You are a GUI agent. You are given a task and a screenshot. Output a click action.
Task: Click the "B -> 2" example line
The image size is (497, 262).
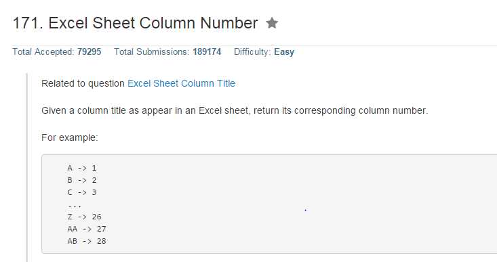tap(82, 180)
